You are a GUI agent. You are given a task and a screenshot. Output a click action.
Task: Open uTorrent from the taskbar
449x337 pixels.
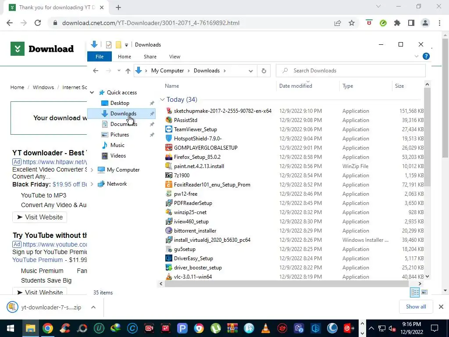pyautogui.click(x=216, y=328)
